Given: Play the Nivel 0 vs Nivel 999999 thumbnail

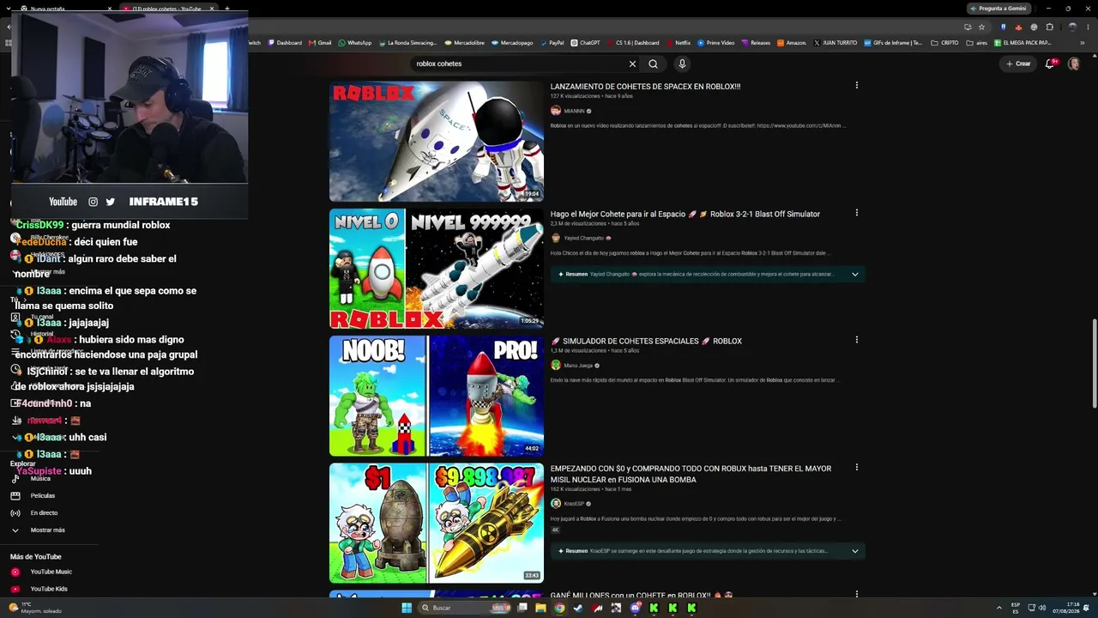Looking at the screenshot, I should tap(437, 269).
